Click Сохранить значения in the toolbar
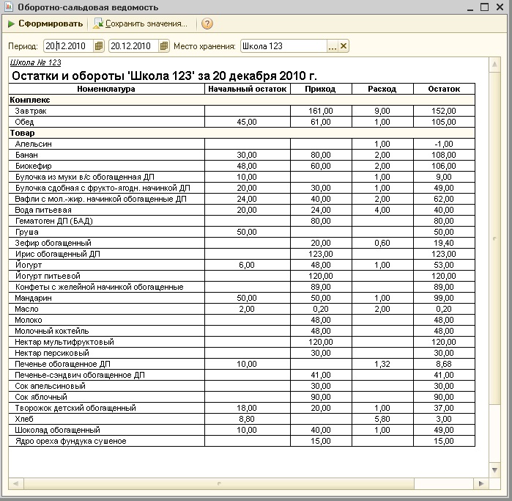This screenshot has height=501, width=512. tap(140, 23)
